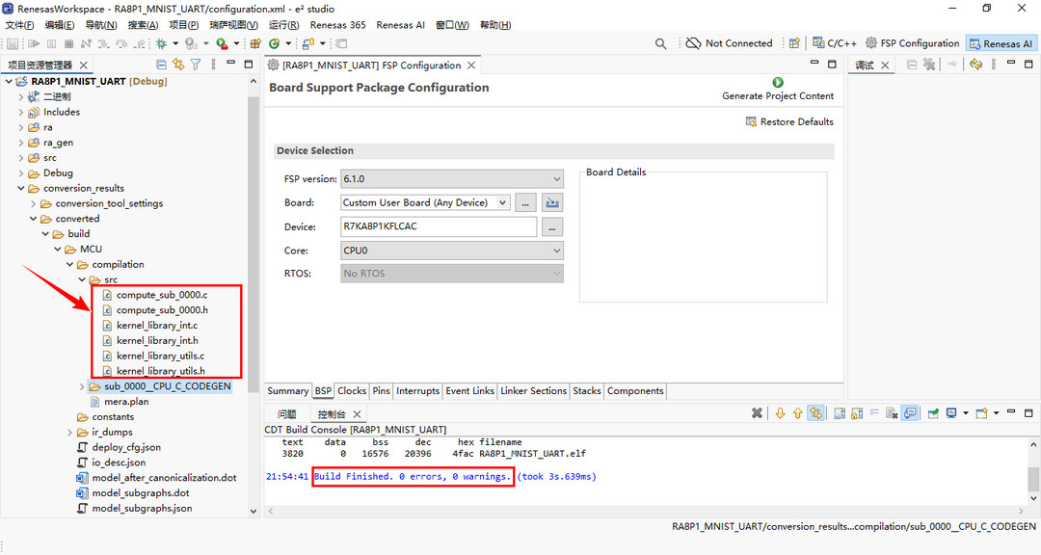Click the Save icon in main toolbar
This screenshot has height=555, width=1041.
pyautogui.click(x=12, y=43)
